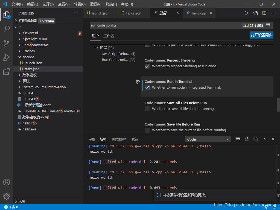Click the Run Code play icon

(x=246, y=13)
